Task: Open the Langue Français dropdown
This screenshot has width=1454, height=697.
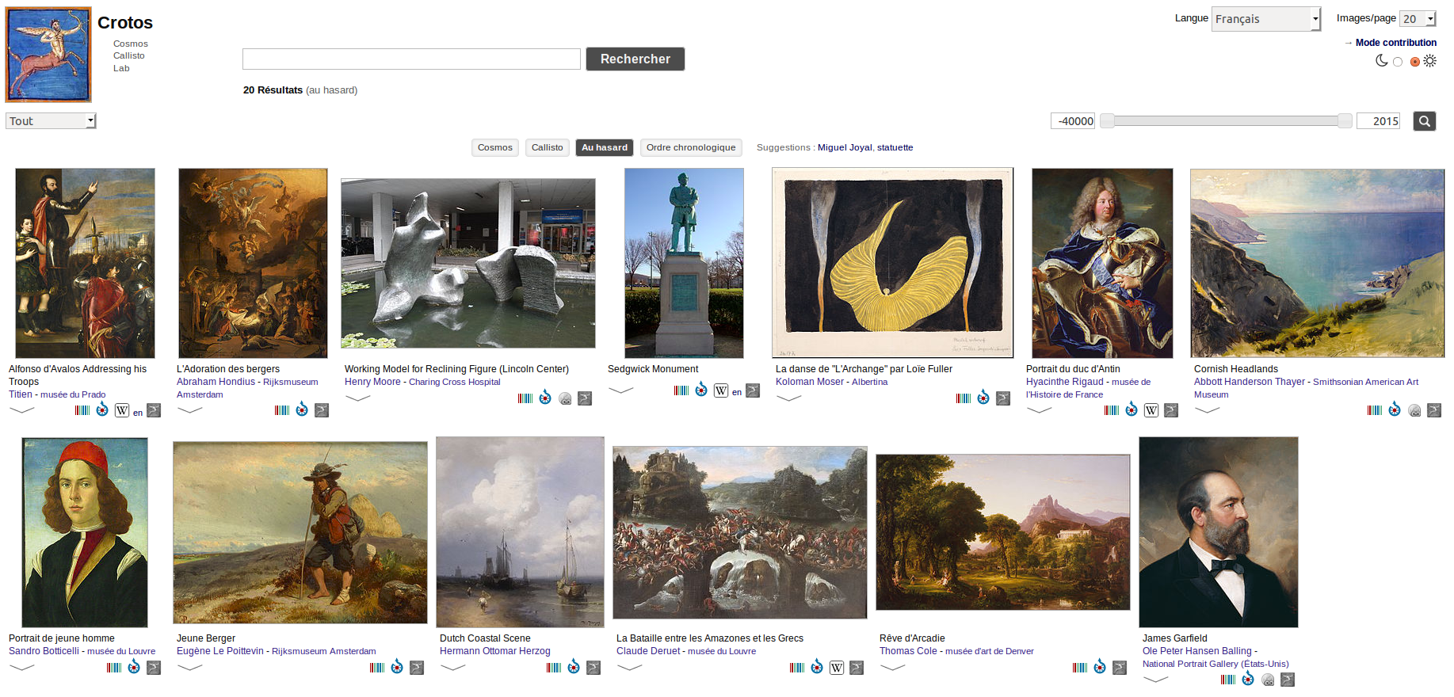Action: point(1265,19)
